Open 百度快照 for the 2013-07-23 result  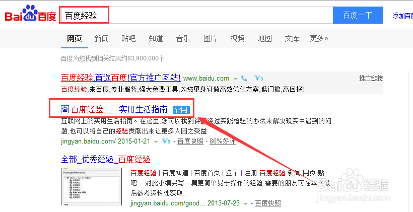point(268,203)
